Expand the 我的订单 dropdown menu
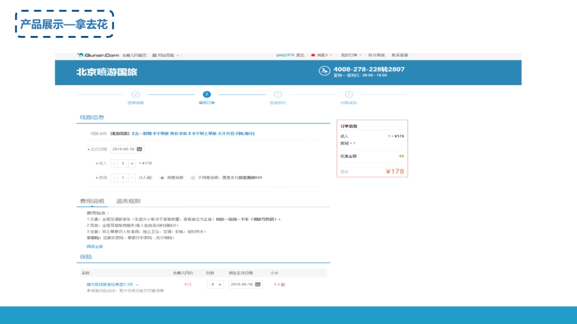Screen dimensions: 577x324 click(x=352, y=54)
